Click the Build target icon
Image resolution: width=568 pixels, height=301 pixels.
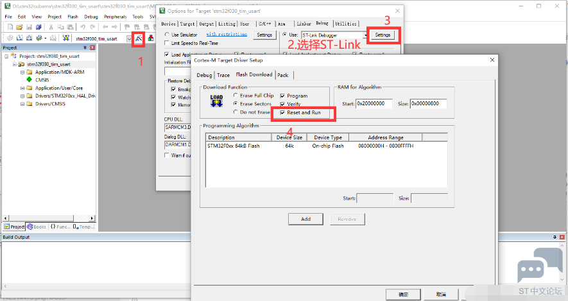tap(19, 38)
